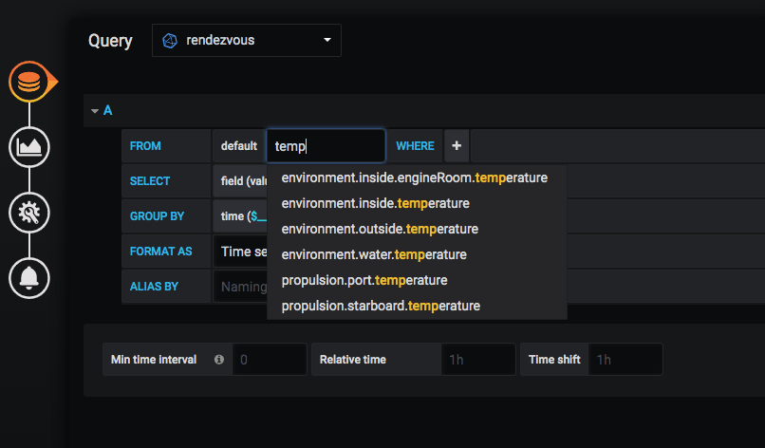
Task: Collapse query A with the arrow
Action: point(95,111)
